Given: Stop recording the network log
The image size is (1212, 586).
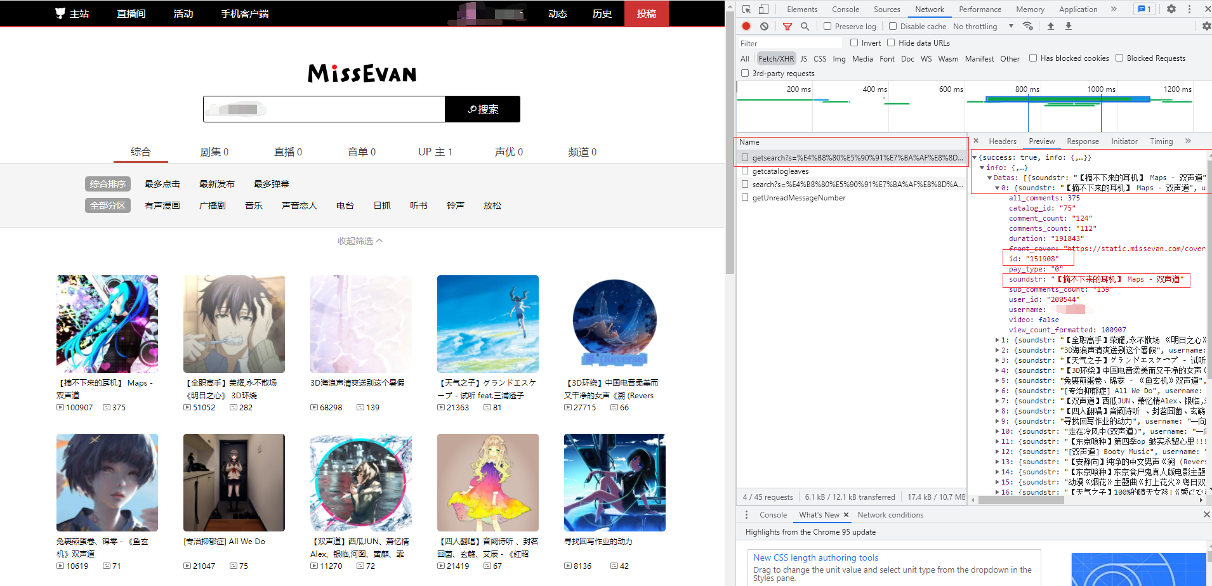Looking at the screenshot, I should (746, 26).
